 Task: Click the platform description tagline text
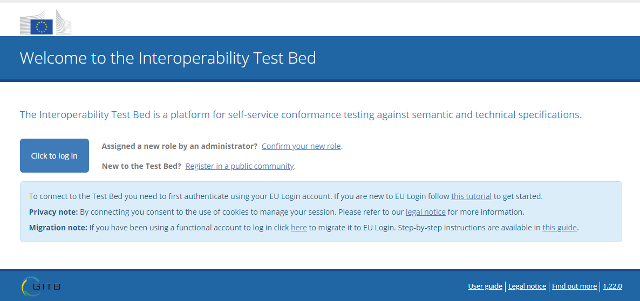coord(301,114)
